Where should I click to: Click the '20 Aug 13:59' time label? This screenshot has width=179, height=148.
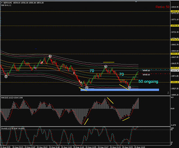point(127,147)
